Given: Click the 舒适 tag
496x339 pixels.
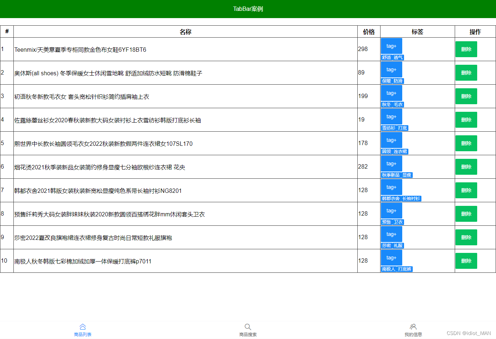Looking at the screenshot, I should tap(387, 58).
